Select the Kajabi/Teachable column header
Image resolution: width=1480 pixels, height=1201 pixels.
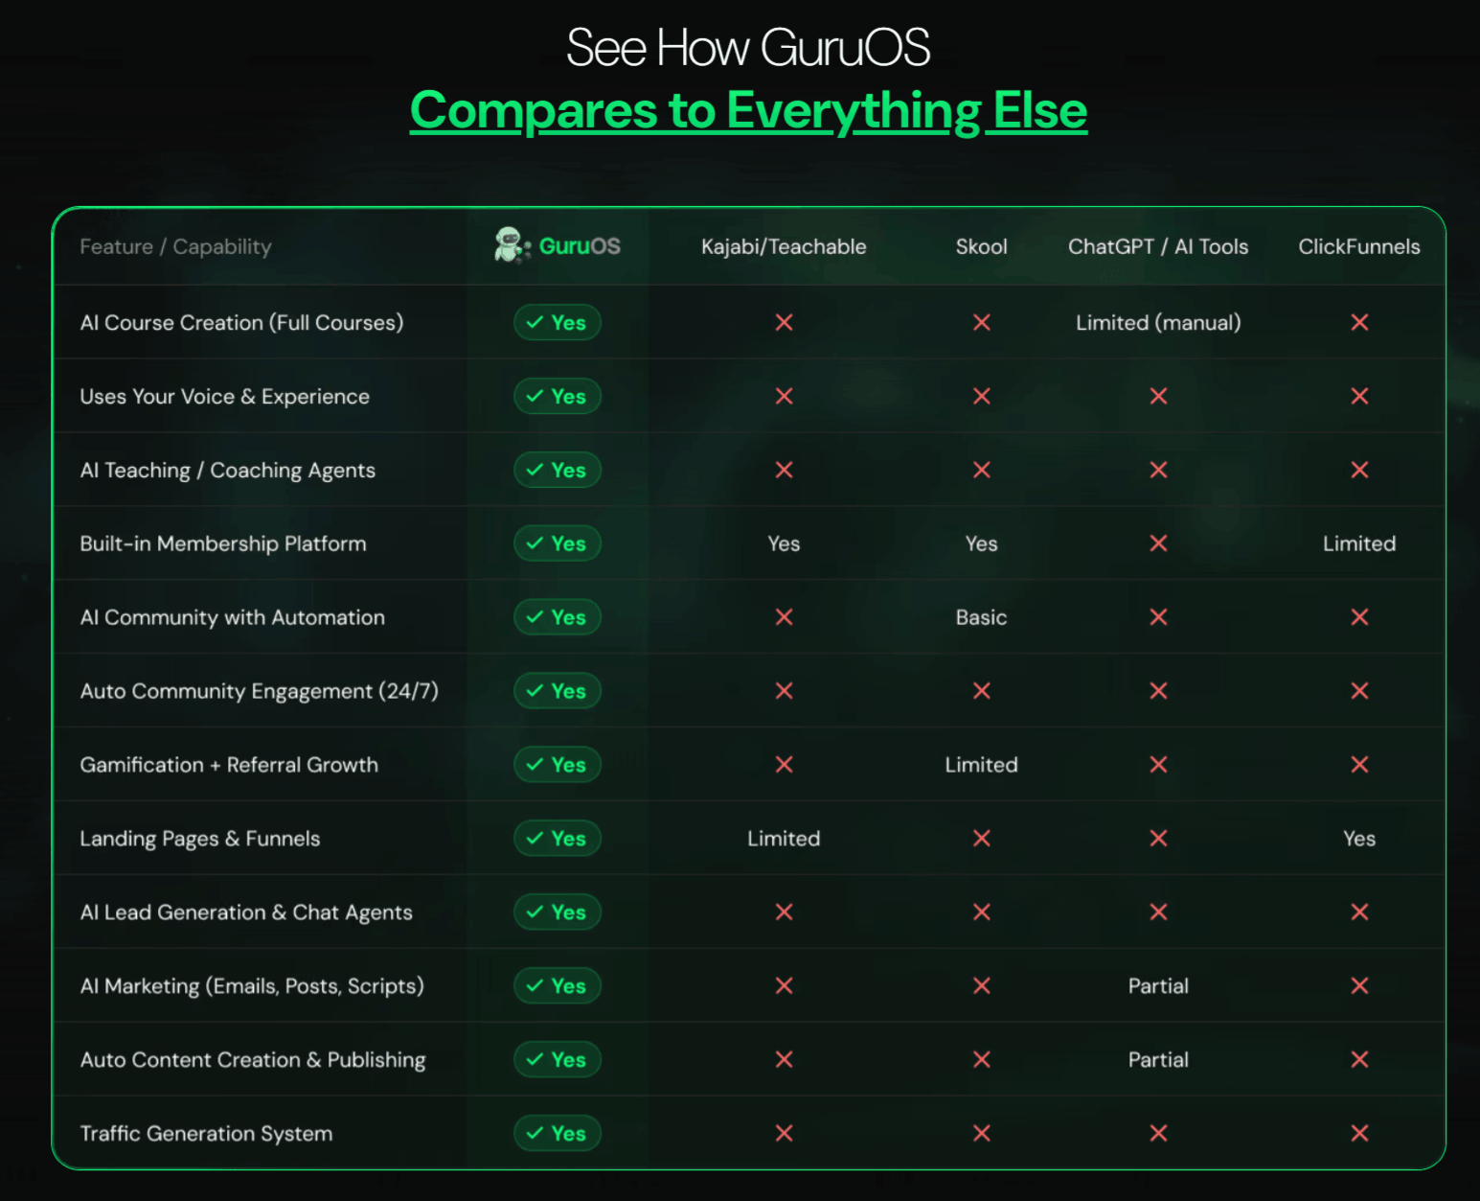click(x=784, y=246)
